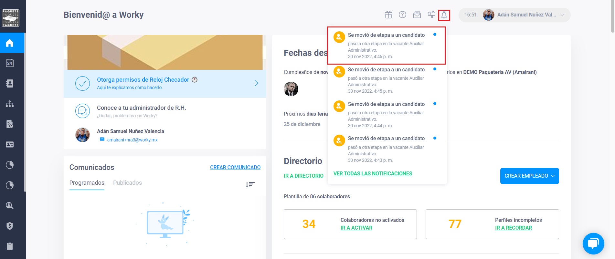Click the 77 Perfiles incompletos card
The image size is (615, 259).
[492, 224]
